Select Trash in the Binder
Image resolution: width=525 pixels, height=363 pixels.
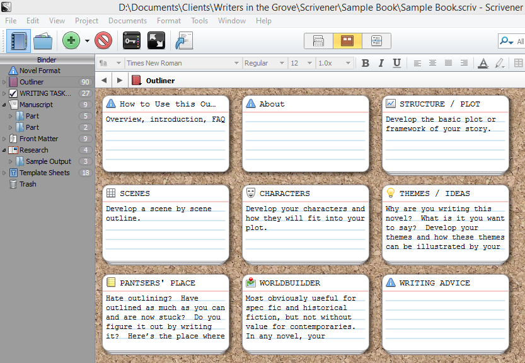(28, 184)
